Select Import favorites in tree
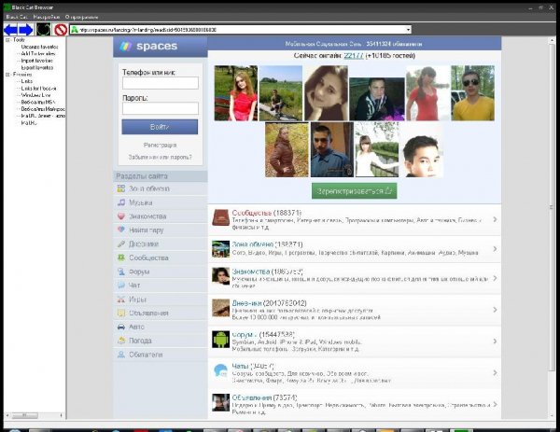 point(36,61)
